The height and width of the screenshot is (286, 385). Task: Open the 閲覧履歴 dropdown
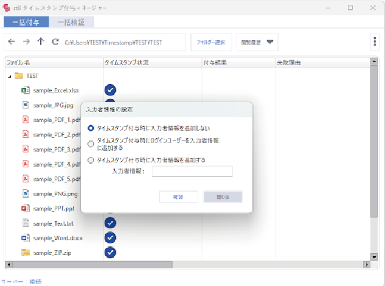click(257, 42)
